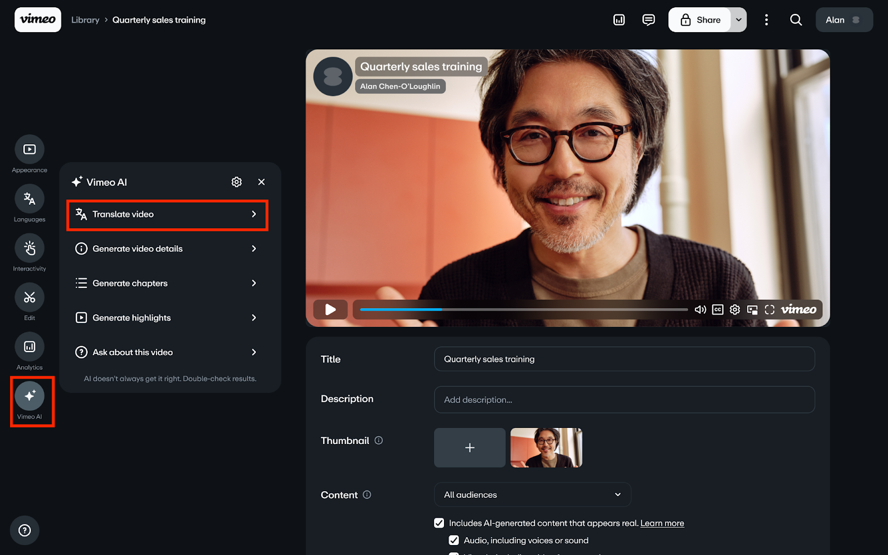Uncheck Audio, including voices or sound
The height and width of the screenshot is (555, 888).
point(454,540)
